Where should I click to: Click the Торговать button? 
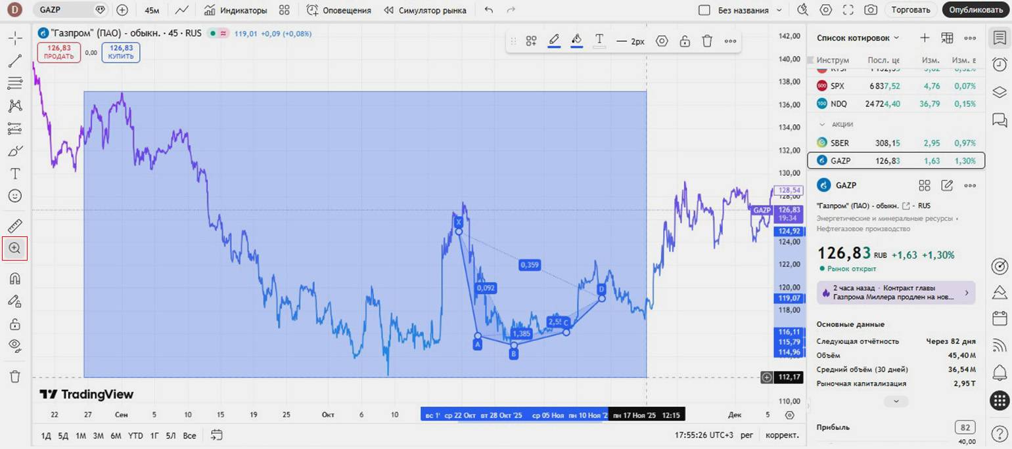(910, 10)
